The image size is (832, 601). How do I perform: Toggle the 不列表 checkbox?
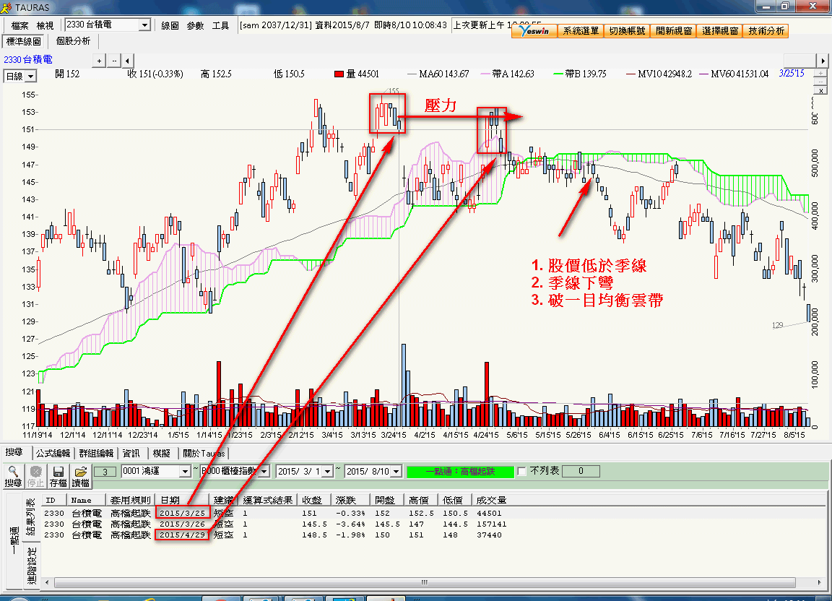pyautogui.click(x=521, y=472)
